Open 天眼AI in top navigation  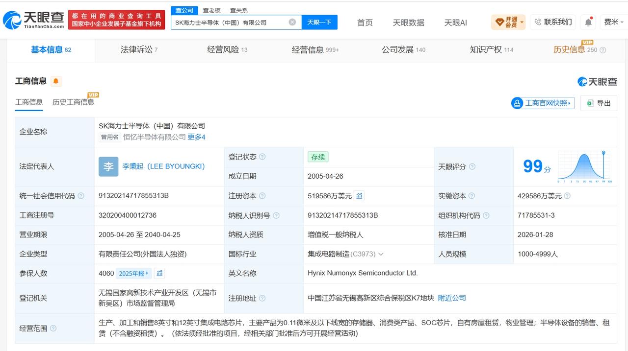click(456, 23)
